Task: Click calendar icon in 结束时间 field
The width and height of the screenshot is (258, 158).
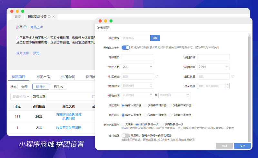Action: pyautogui.click(x=187, y=95)
